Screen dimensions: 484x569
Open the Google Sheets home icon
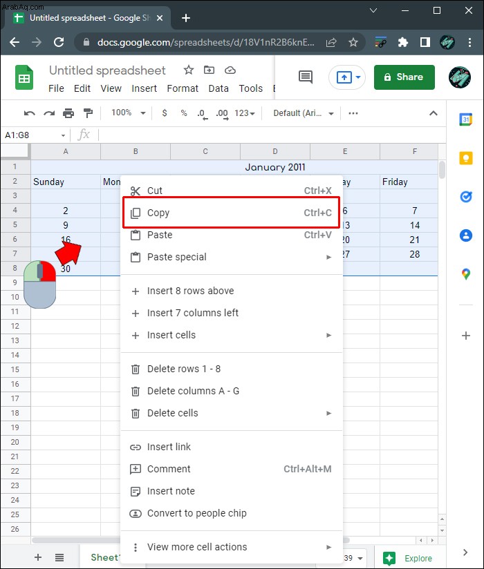coord(24,77)
